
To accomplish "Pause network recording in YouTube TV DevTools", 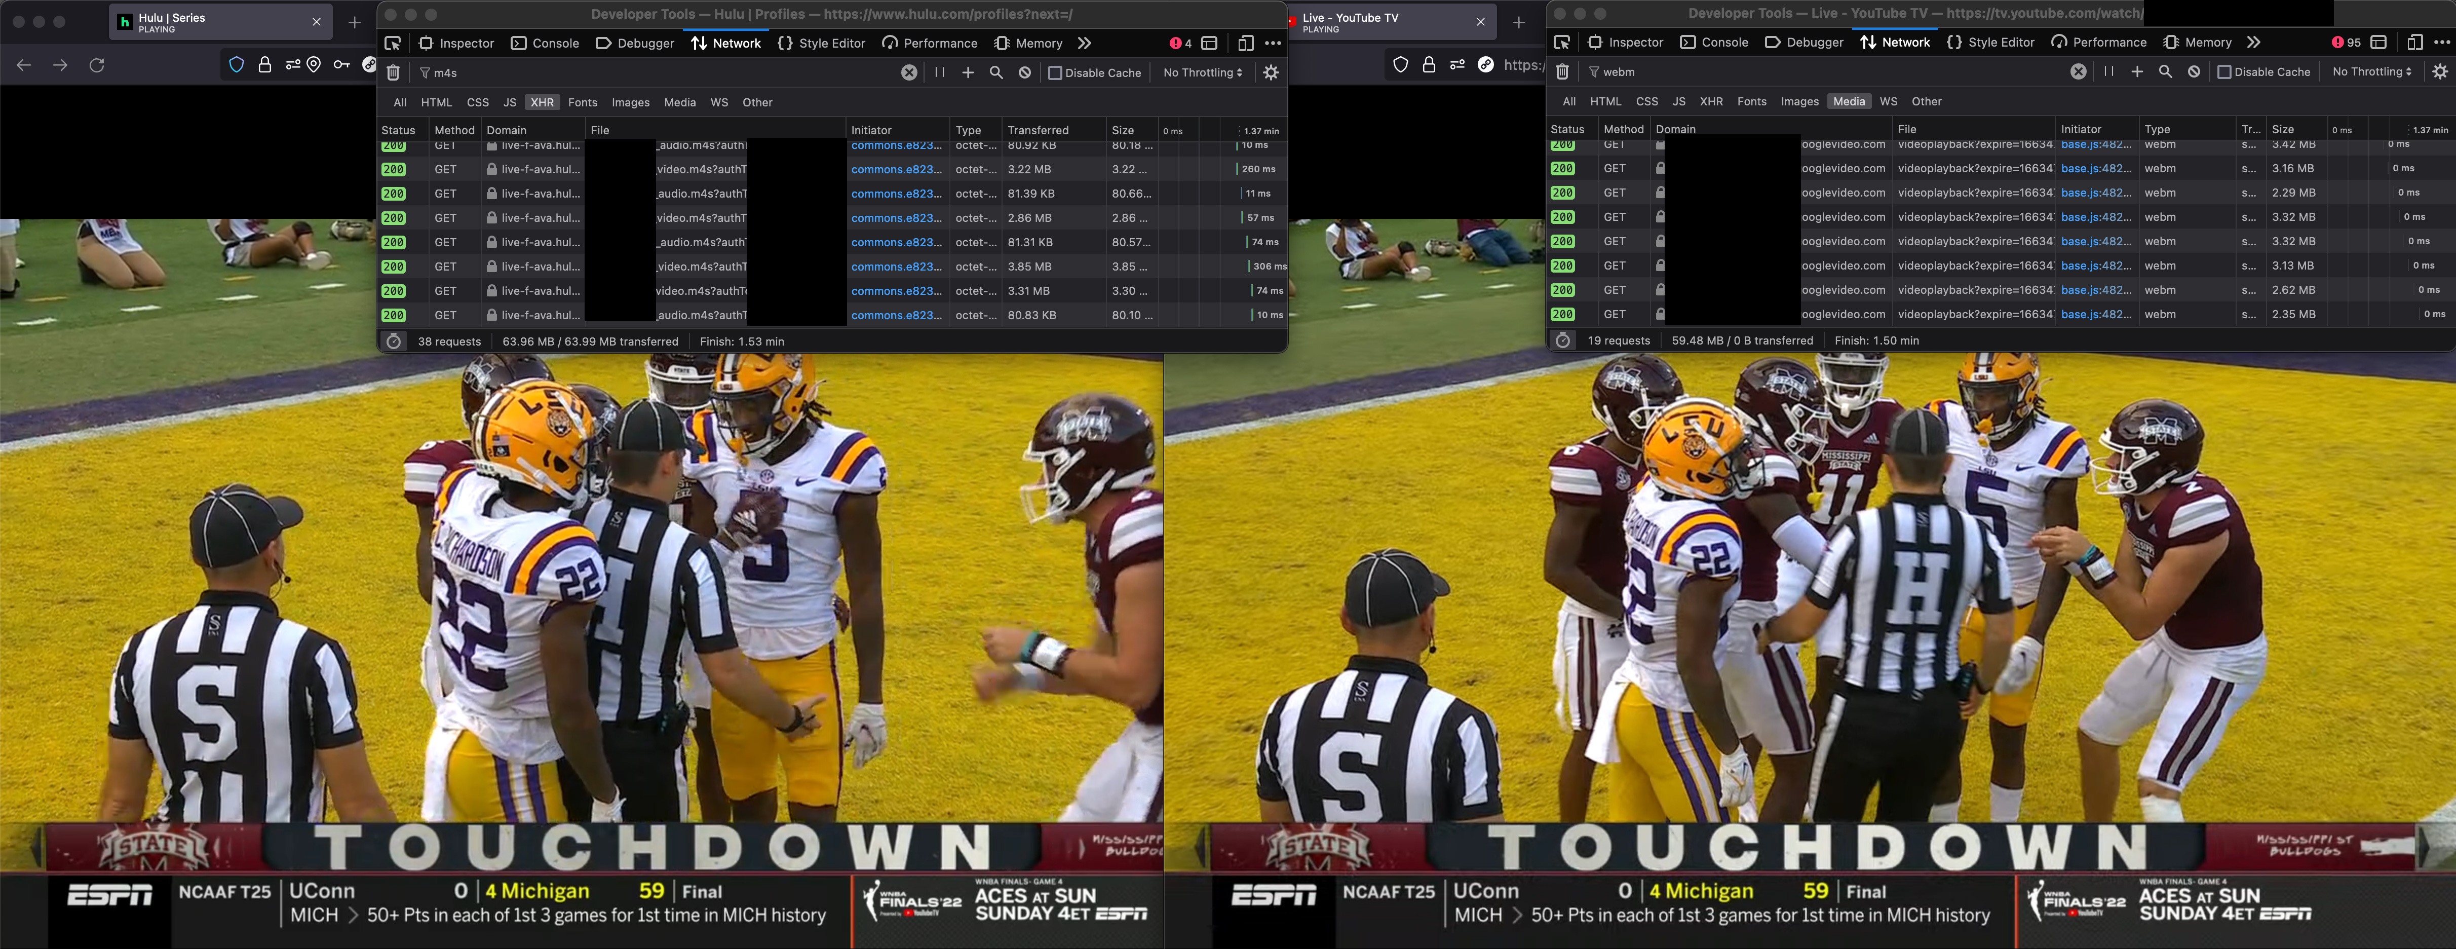I will click(x=2108, y=71).
